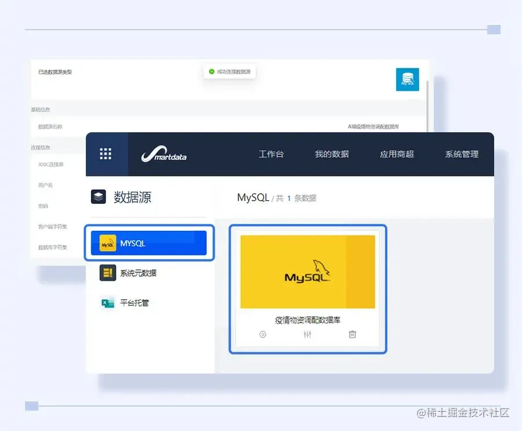
Task: Click the MySQL icon in sidebar
Action: (x=108, y=243)
